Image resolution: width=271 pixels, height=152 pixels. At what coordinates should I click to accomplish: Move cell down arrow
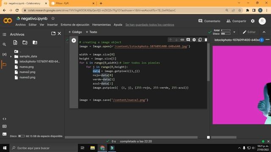pyautogui.click(x=176, y=40)
